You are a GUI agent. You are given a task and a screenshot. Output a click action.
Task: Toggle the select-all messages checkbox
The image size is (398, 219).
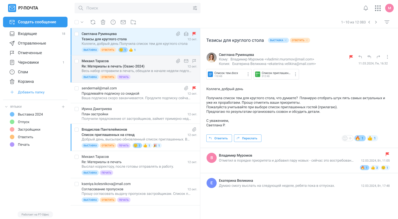(x=77, y=22)
